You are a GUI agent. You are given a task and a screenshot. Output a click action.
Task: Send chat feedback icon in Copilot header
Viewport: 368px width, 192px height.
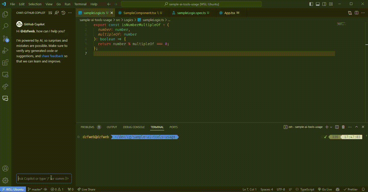(57, 13)
